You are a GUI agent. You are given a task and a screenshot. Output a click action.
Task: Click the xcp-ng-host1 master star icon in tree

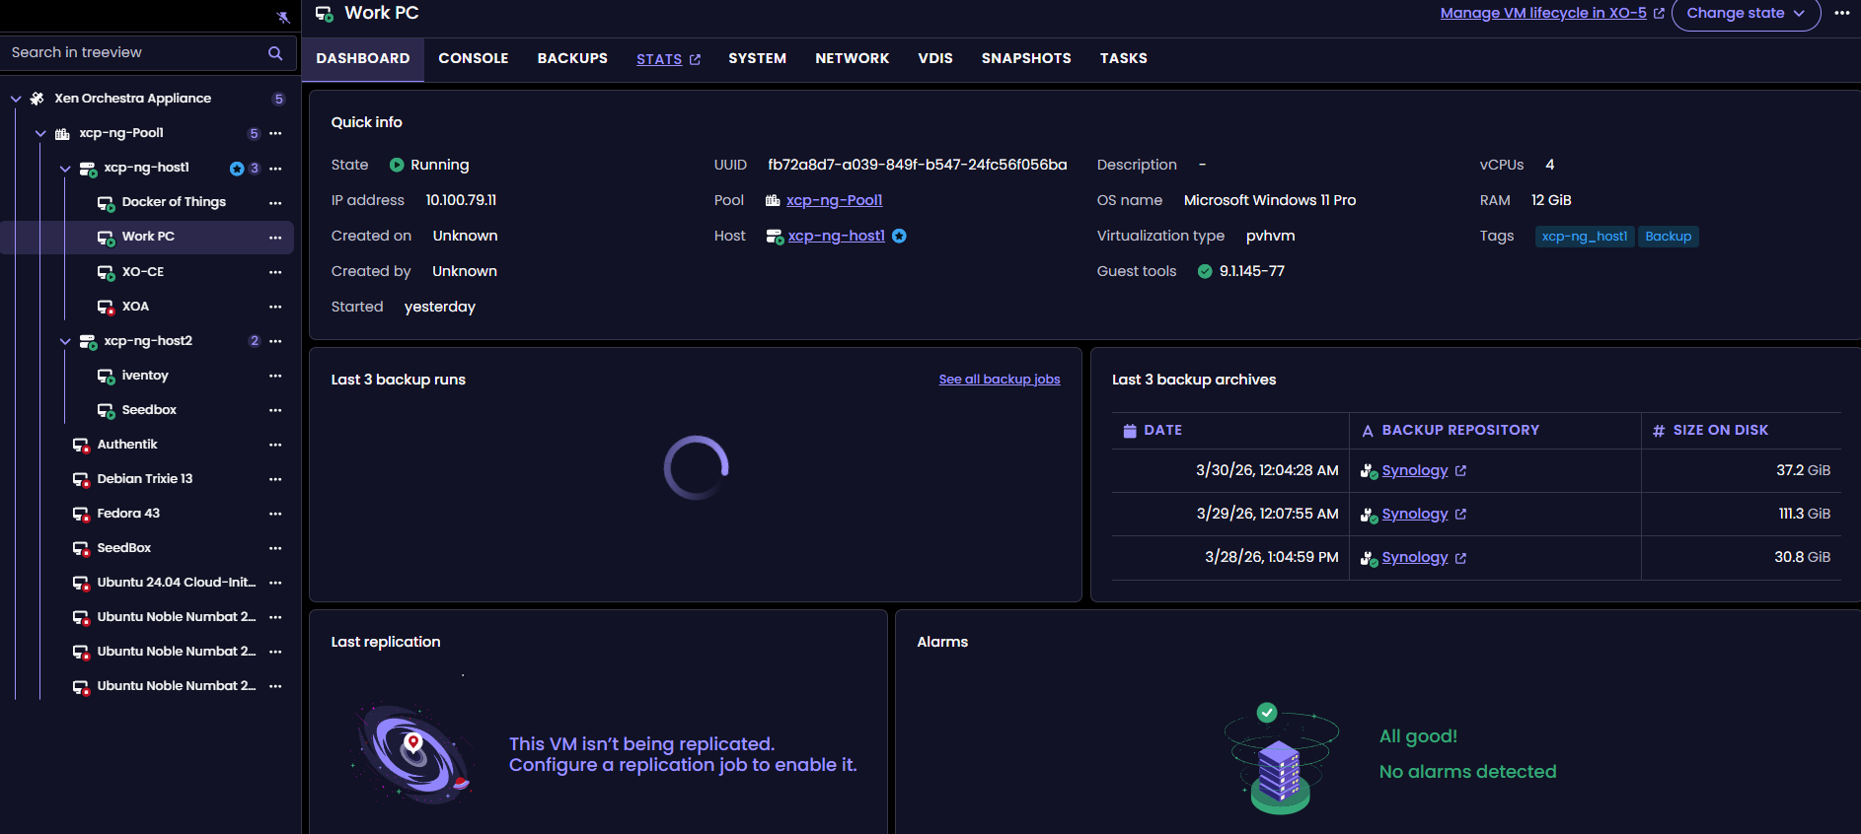(237, 169)
